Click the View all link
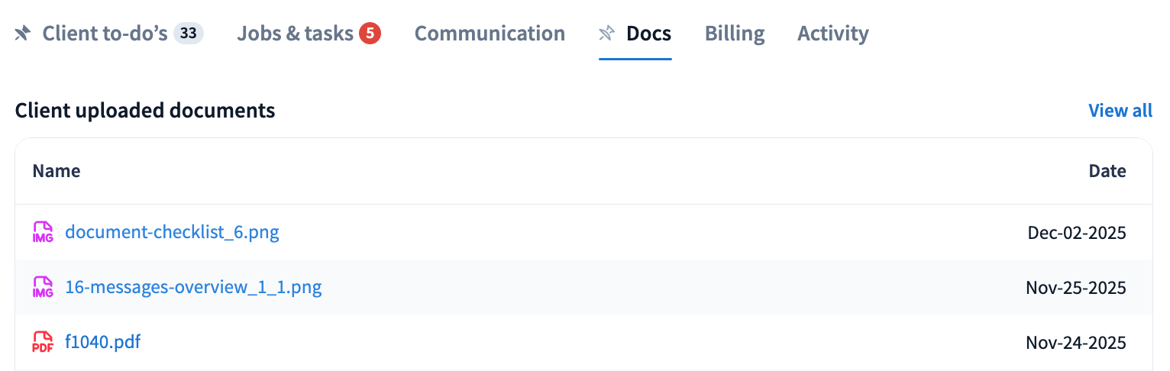Image resolution: width=1170 pixels, height=371 pixels. [x=1120, y=111]
